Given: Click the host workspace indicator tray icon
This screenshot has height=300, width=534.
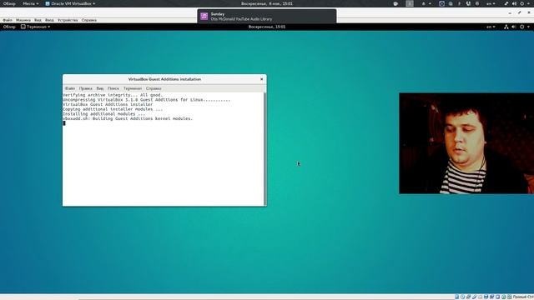Looking at the screenshot, I should coord(410,3).
